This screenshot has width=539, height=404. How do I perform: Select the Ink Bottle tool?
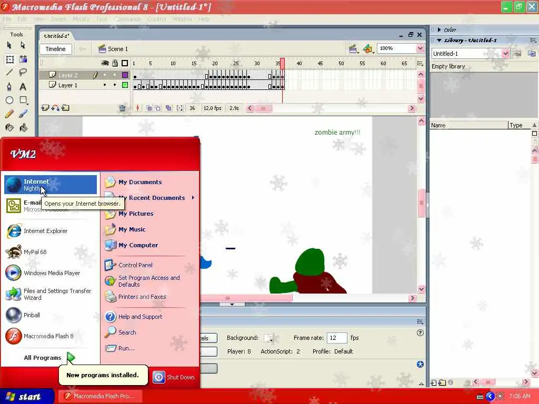pos(9,127)
